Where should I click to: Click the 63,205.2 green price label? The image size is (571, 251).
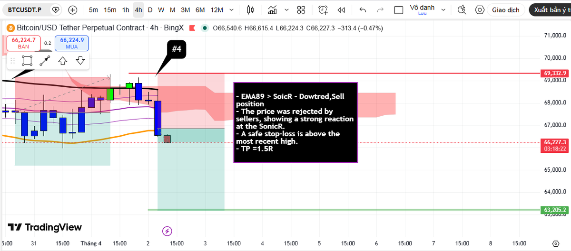pyautogui.click(x=554, y=210)
